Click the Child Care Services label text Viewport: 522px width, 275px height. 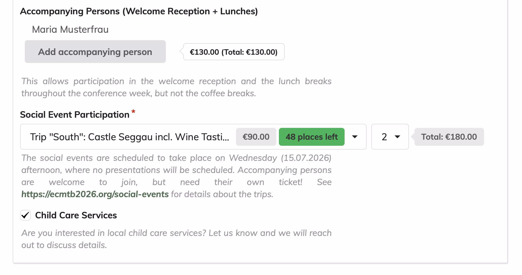tap(76, 215)
